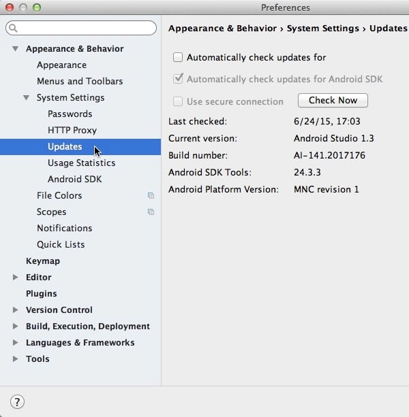Image resolution: width=409 pixels, height=417 pixels.
Task: Select File Colors settings
Action: coord(59,196)
